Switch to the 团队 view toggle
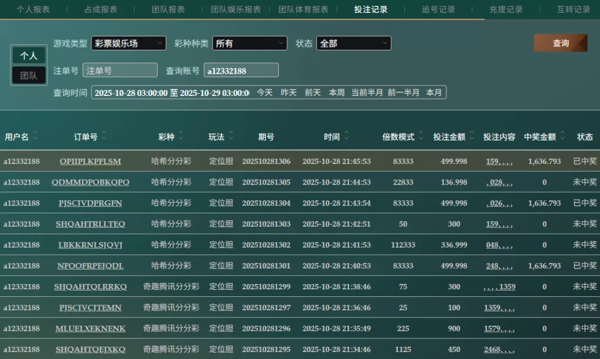The image size is (600, 359). (29, 76)
